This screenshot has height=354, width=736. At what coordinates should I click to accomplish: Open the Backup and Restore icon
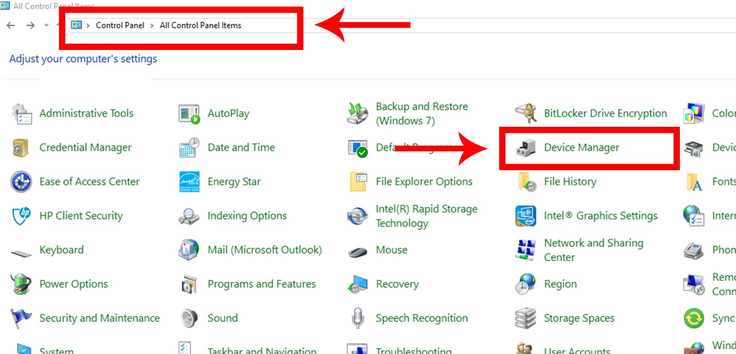[x=357, y=114]
